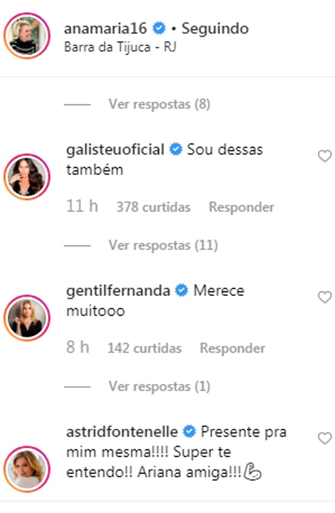
Task: Open the astridfontenelle username link
Action: (122, 432)
